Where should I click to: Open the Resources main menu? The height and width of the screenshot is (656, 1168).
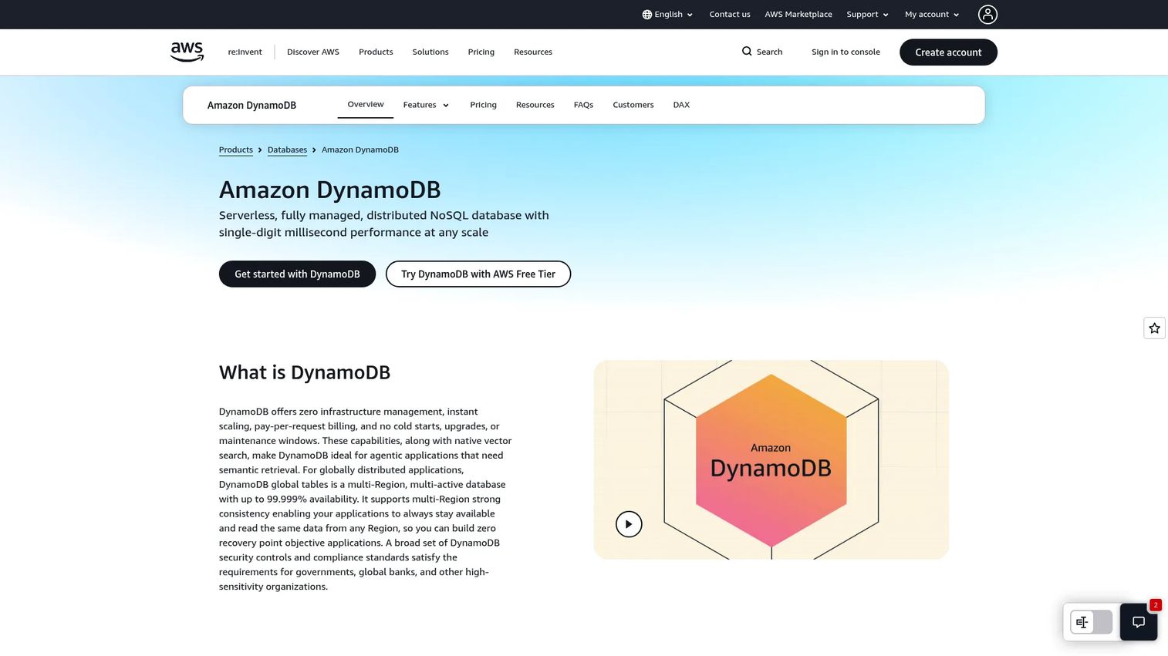click(533, 52)
